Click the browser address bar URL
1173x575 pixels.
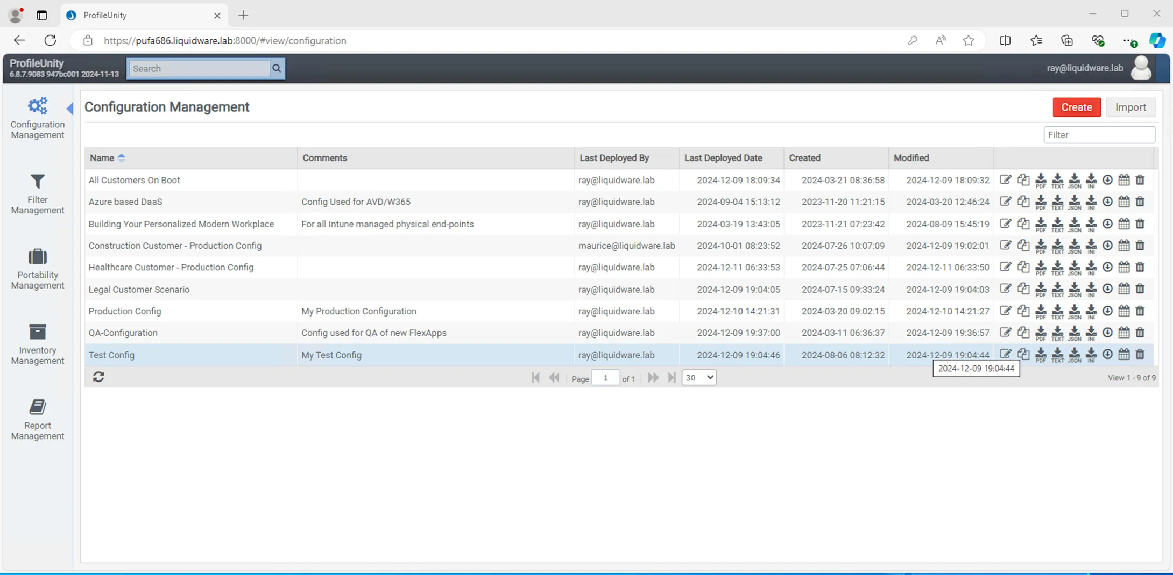pyautogui.click(x=225, y=40)
